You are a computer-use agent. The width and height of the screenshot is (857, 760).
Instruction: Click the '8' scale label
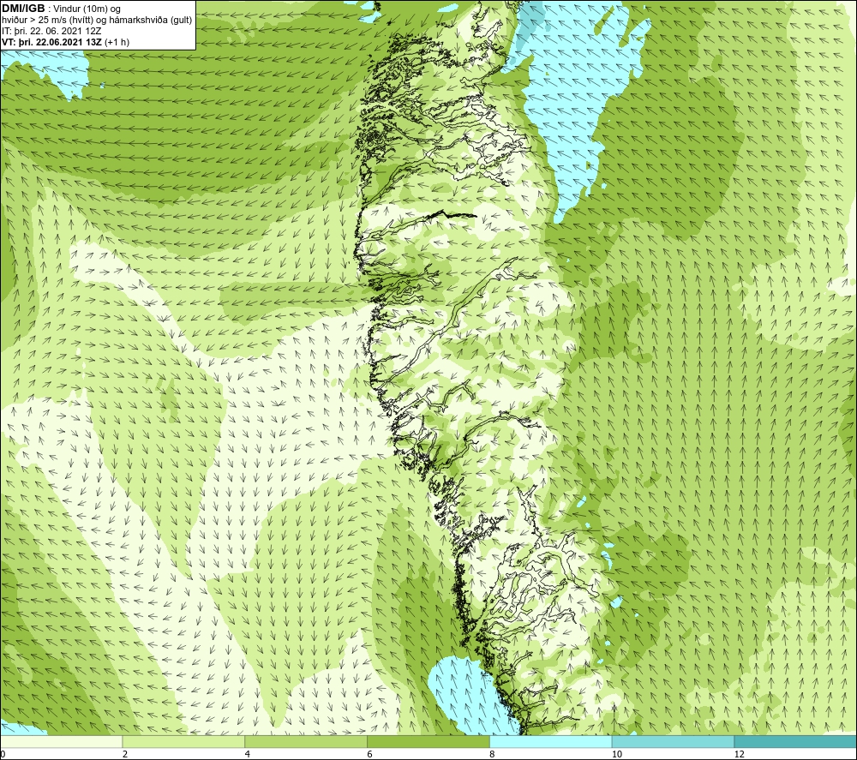pyautogui.click(x=493, y=754)
